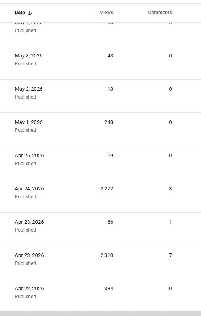201x316 pixels.
Task: Select the Apr 24, 2026 date
Action: 29,189
